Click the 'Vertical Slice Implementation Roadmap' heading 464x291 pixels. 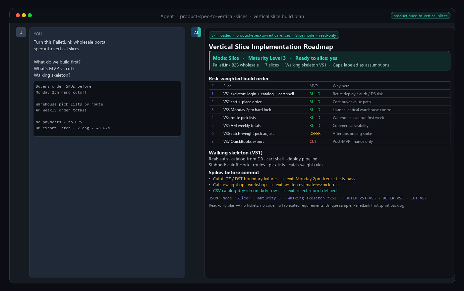[271, 47]
